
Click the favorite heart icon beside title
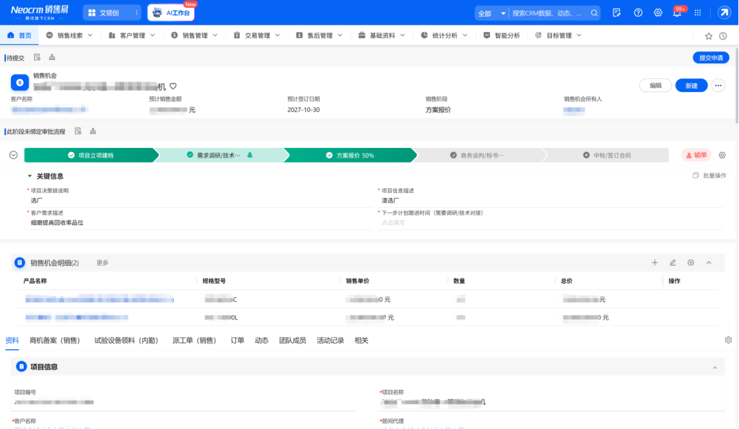coord(173,86)
